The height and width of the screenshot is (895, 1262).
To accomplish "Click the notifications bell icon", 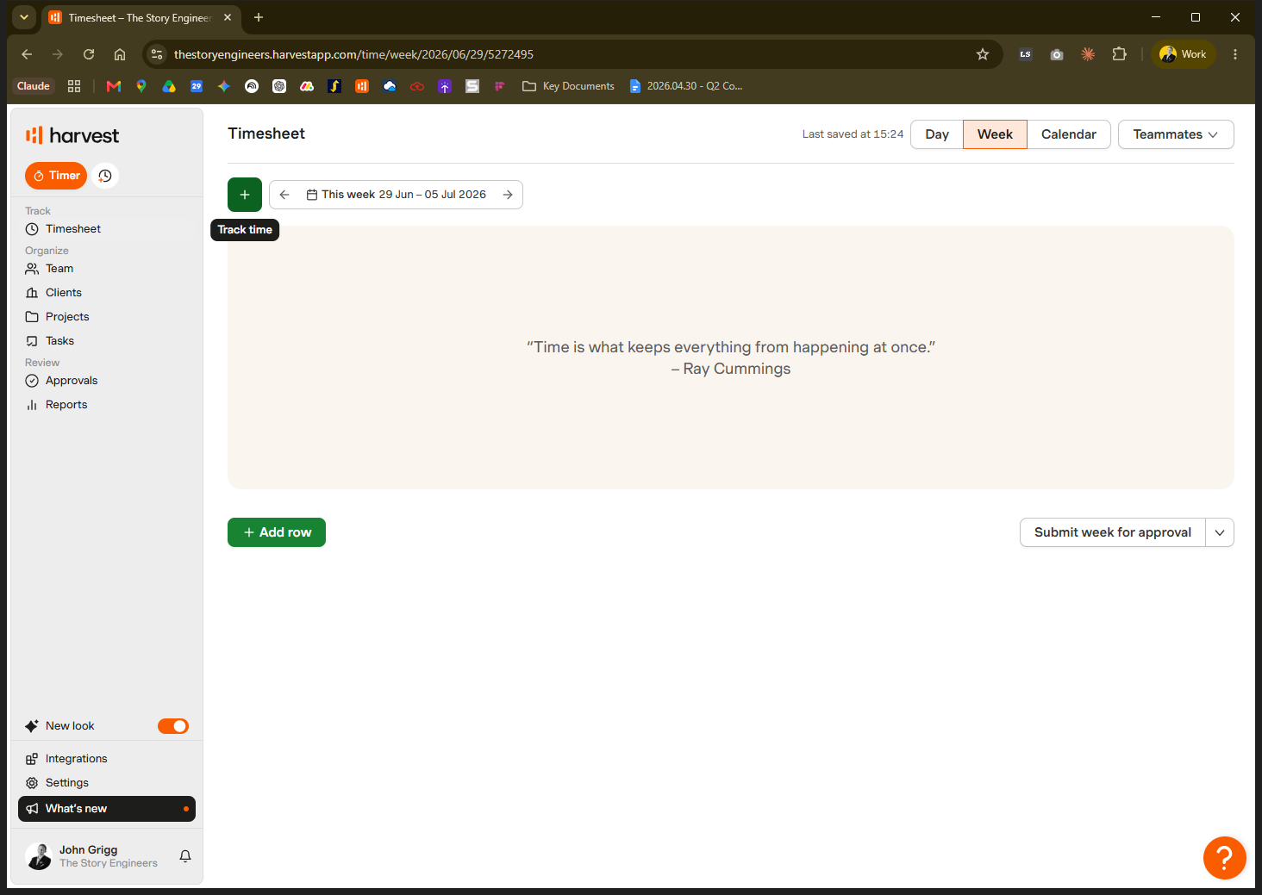I will pyautogui.click(x=185, y=856).
